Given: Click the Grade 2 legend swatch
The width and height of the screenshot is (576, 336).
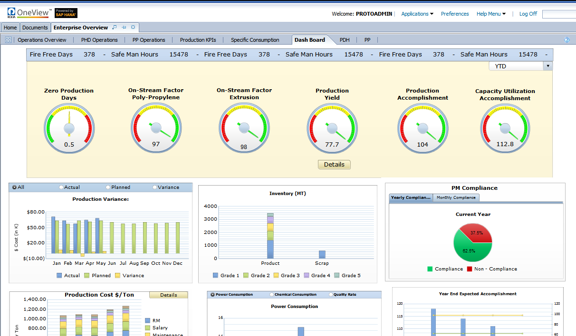Looking at the screenshot, I should (x=246, y=276).
